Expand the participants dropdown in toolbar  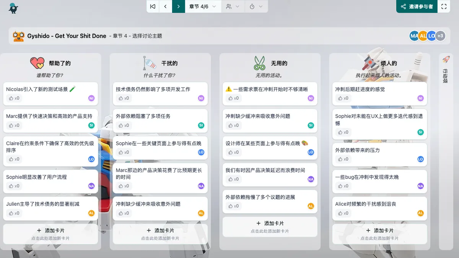(233, 6)
